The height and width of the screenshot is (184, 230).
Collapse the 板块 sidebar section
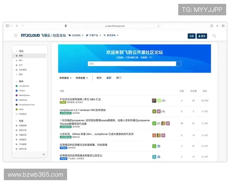click(20, 81)
